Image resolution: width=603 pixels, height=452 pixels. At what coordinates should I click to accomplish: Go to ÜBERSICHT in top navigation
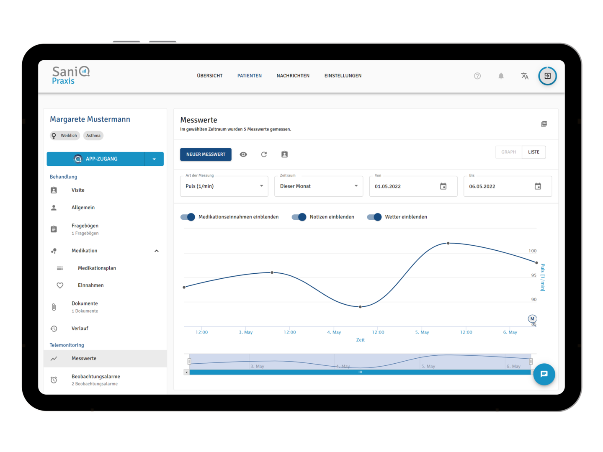(x=210, y=76)
